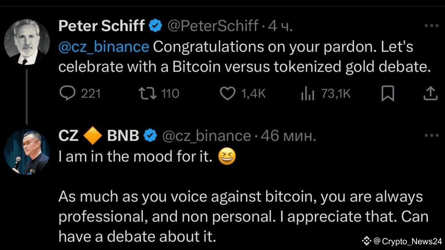Open the Peter Schiff display name
This screenshot has height=250, width=445.
101,26
